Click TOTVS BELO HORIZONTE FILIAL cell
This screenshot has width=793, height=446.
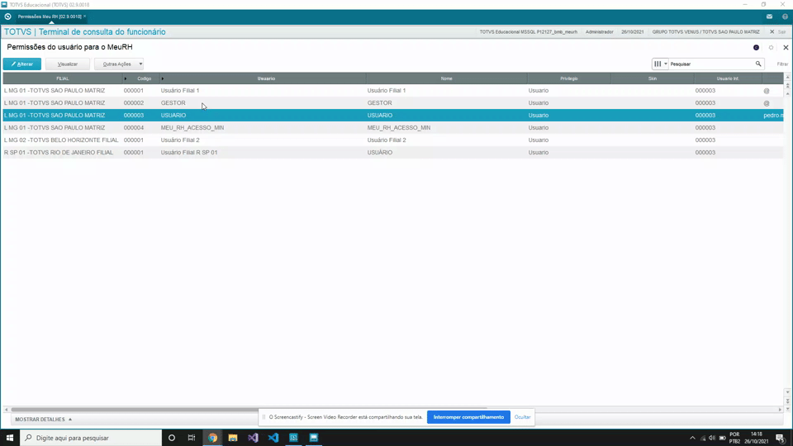61,140
